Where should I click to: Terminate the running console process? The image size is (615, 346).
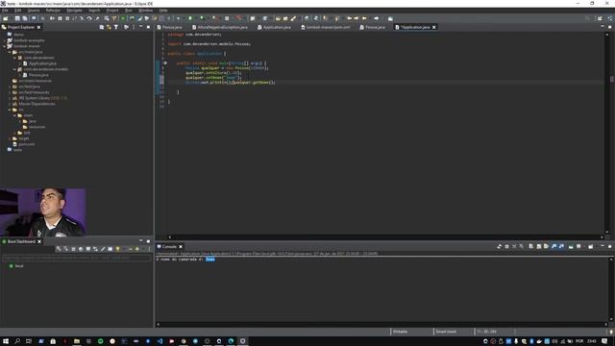point(506,246)
